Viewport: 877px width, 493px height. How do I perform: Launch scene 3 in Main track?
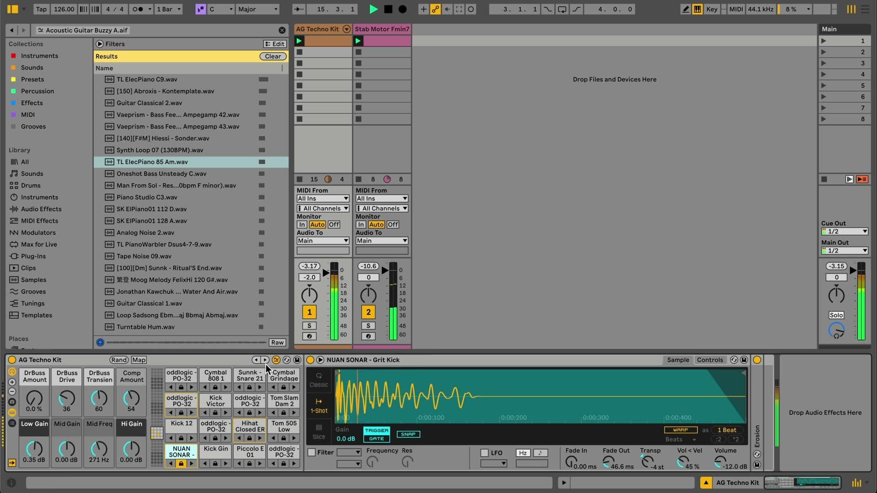(824, 63)
